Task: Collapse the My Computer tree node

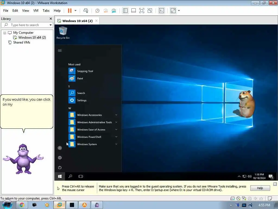Action: click(5, 33)
